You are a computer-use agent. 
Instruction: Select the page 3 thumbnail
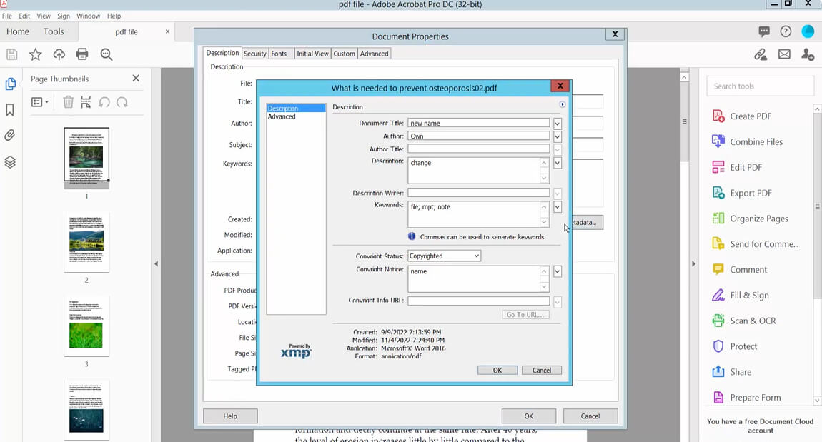click(x=86, y=325)
